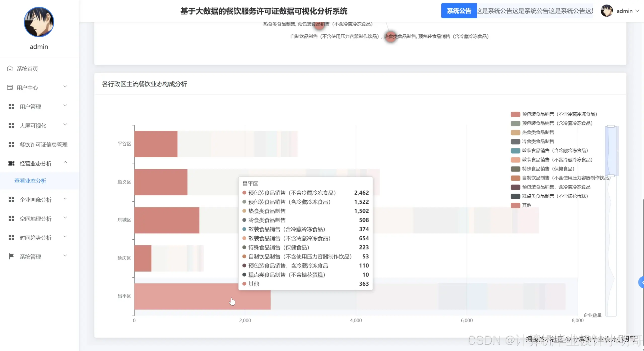Viewport: 644px width, 351px height.
Task: Select 查看业态分析 menu item
Action: 30,181
